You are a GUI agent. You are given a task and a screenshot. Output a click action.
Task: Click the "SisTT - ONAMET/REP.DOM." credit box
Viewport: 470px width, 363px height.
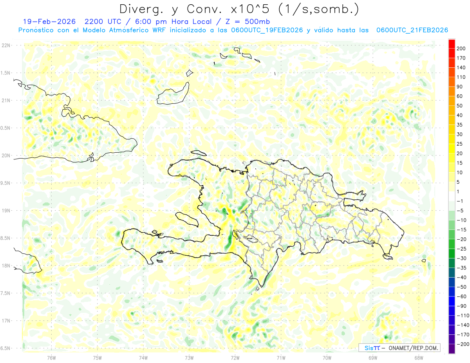[399, 348]
